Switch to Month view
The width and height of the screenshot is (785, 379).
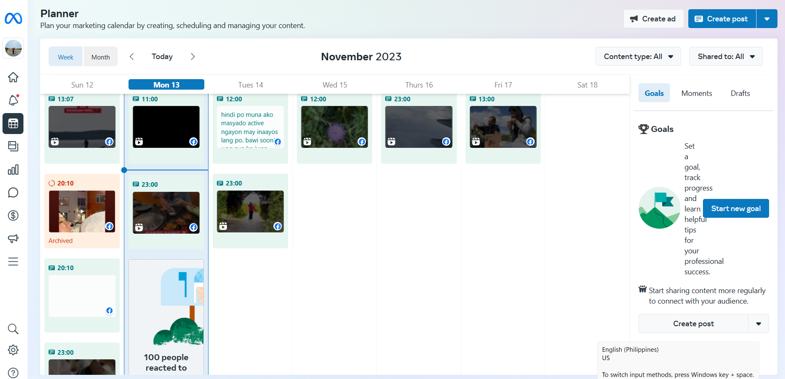[x=100, y=57]
